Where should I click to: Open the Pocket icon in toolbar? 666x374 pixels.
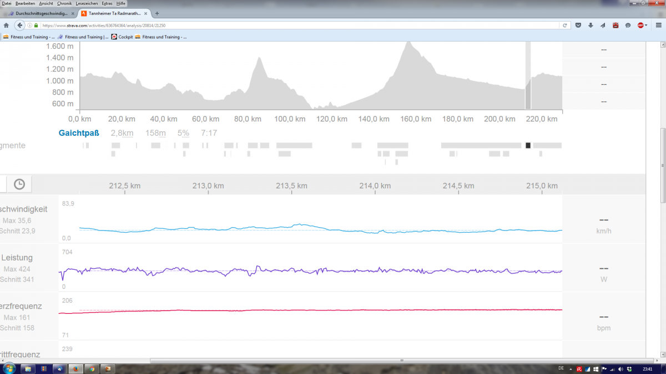pos(578,25)
